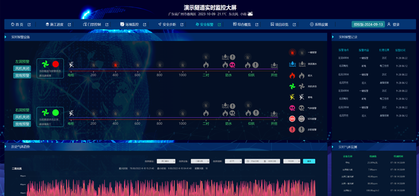Click the 登录 login link

(x=396, y=25)
